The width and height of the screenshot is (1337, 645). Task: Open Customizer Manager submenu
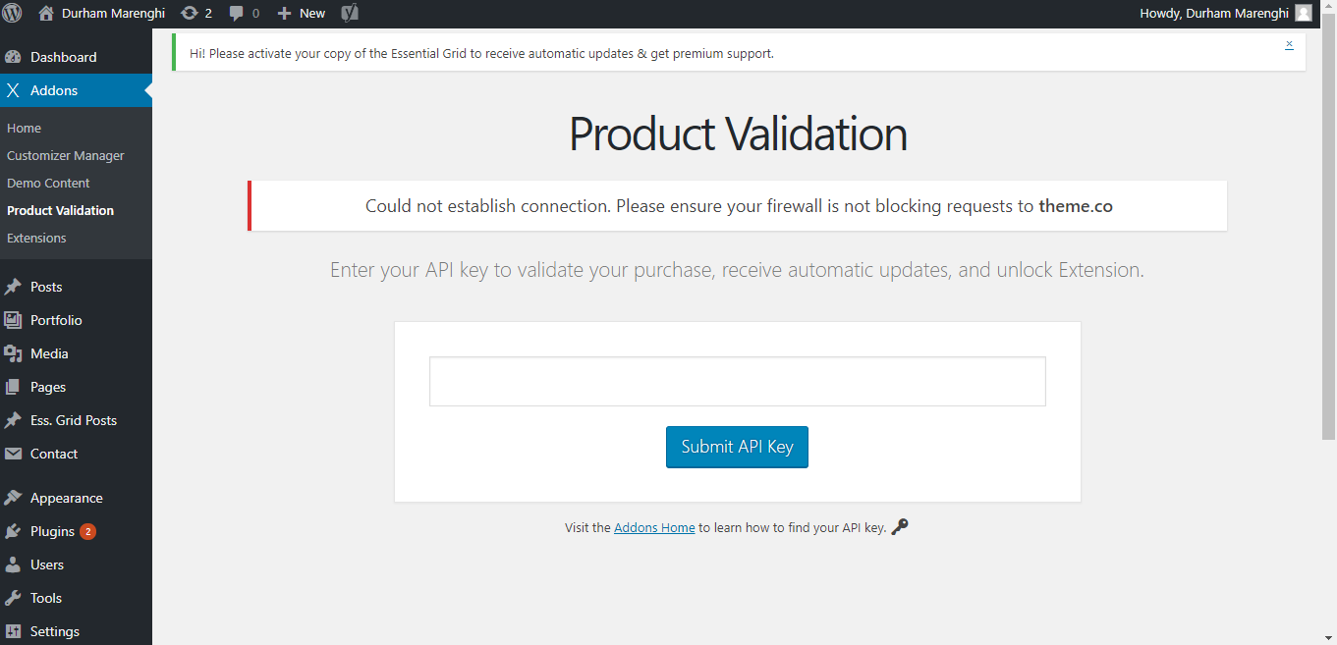[x=66, y=155]
